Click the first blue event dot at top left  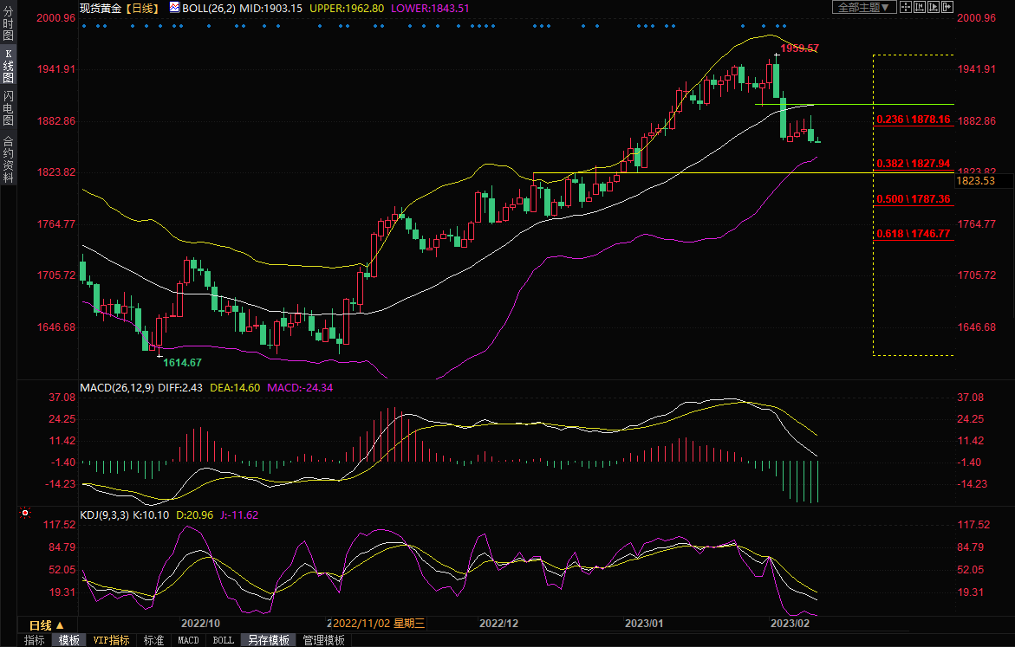84,26
